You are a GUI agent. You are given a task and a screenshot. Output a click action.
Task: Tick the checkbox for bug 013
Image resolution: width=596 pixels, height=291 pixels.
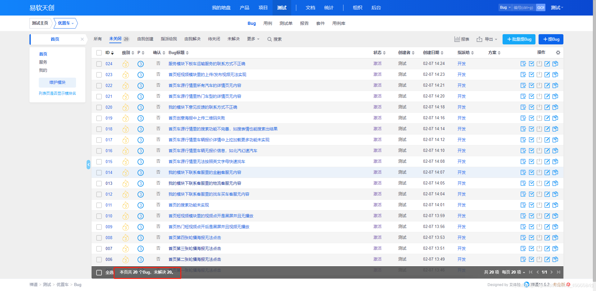tap(99, 184)
